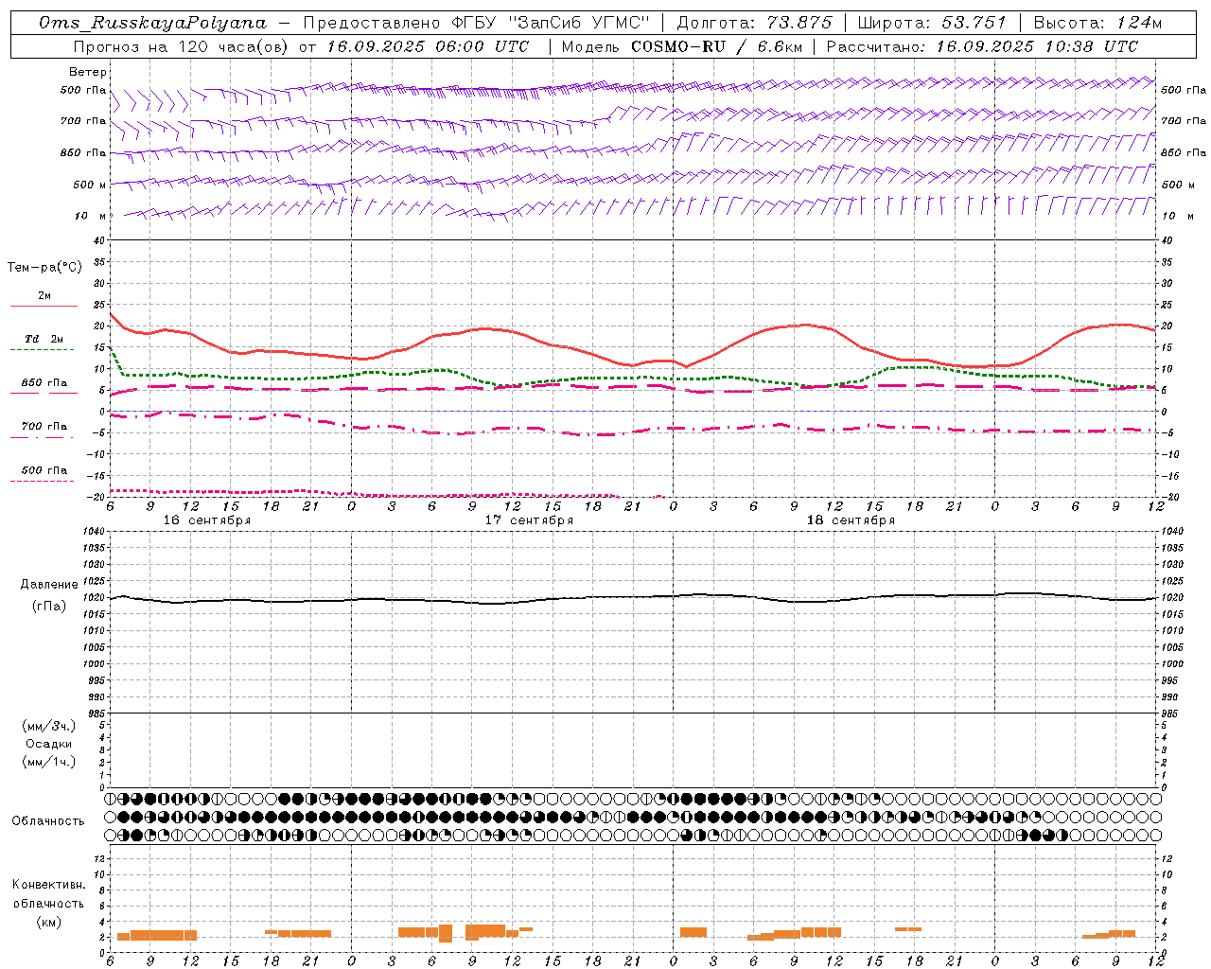Screen dimensions: 1211x969
Task: Click the red line sample under 2м legend
Action: 44,306
